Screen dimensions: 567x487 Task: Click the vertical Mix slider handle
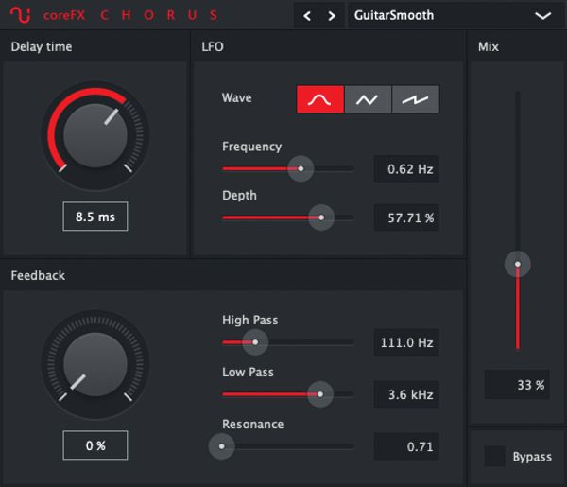pyautogui.click(x=517, y=265)
